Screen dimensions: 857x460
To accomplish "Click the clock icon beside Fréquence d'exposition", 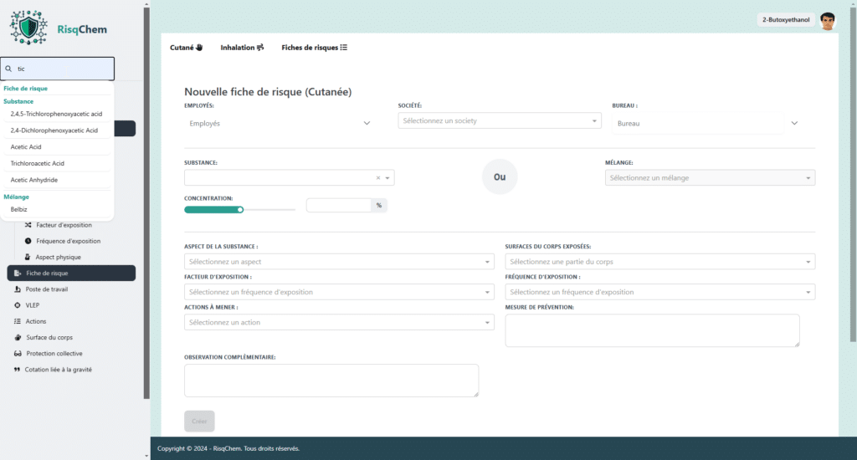I will tap(28, 241).
